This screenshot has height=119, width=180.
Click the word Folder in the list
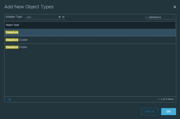[x=23, y=47]
